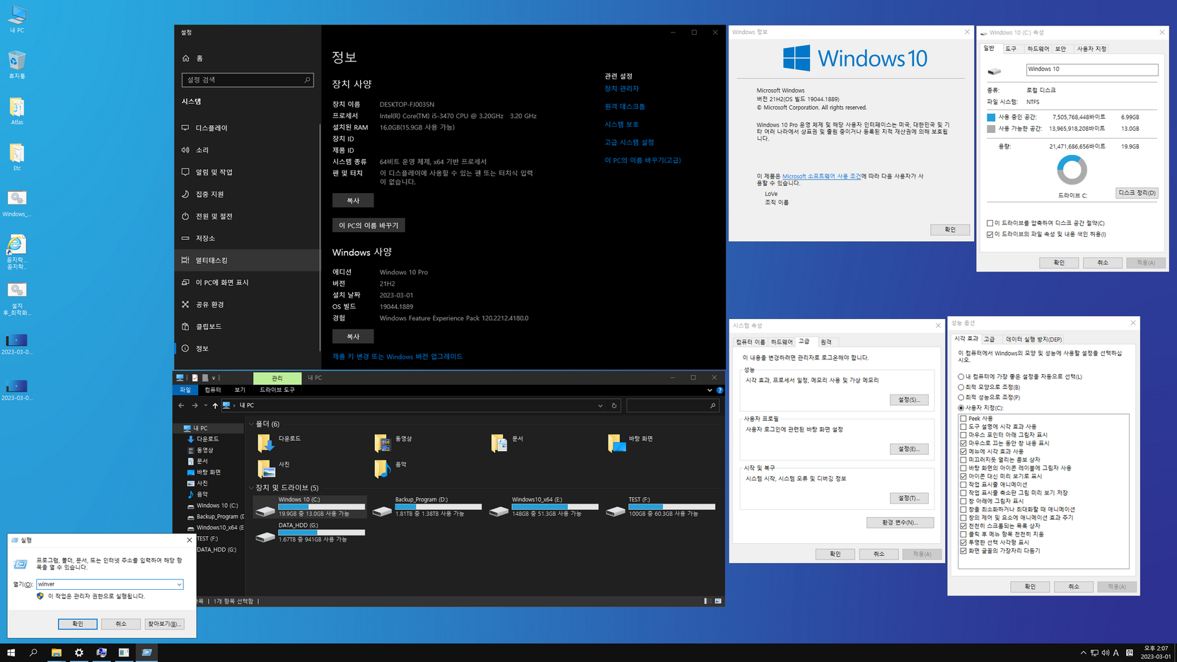Show hidden system tray icons

click(1083, 653)
